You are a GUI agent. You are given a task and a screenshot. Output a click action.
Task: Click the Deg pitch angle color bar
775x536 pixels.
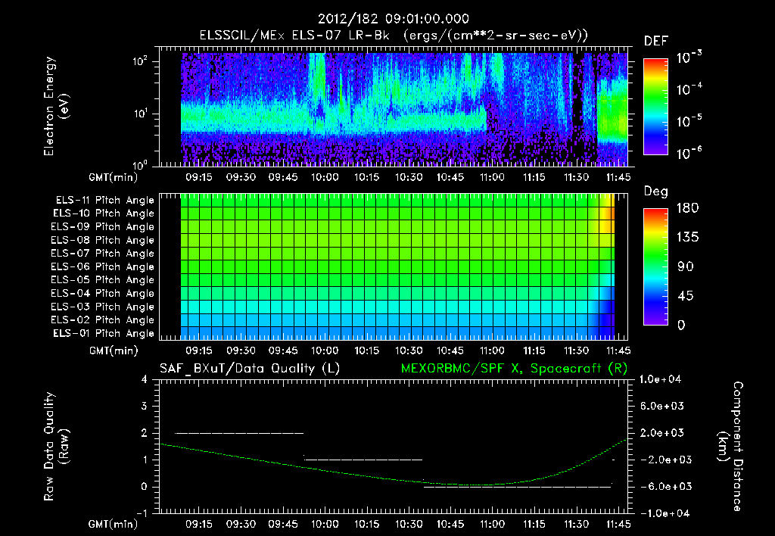coord(655,266)
